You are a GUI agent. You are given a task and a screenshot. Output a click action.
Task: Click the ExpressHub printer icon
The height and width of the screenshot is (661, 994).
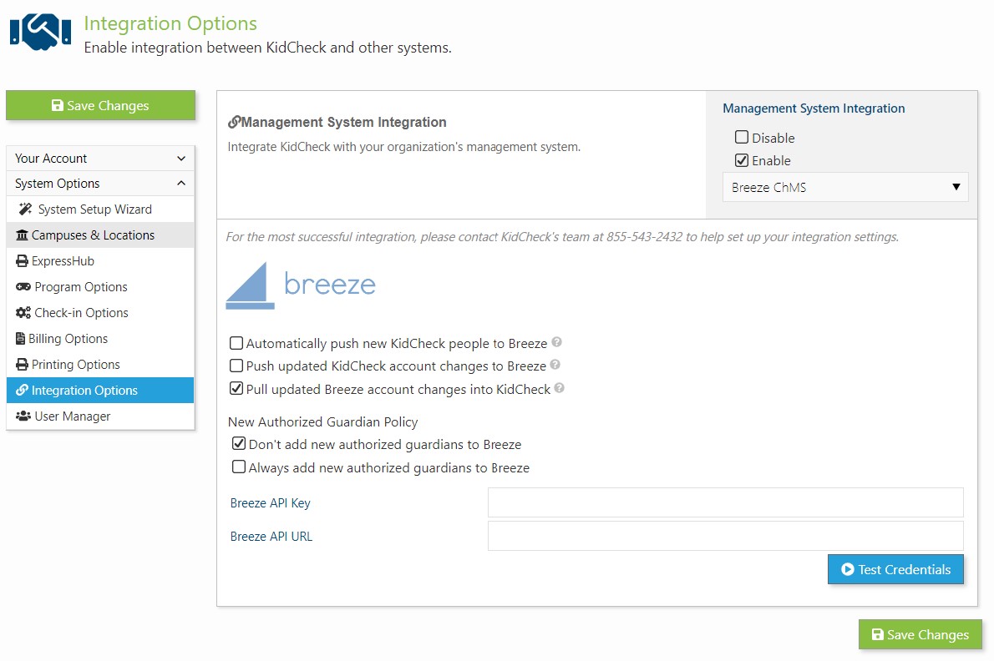(x=23, y=261)
